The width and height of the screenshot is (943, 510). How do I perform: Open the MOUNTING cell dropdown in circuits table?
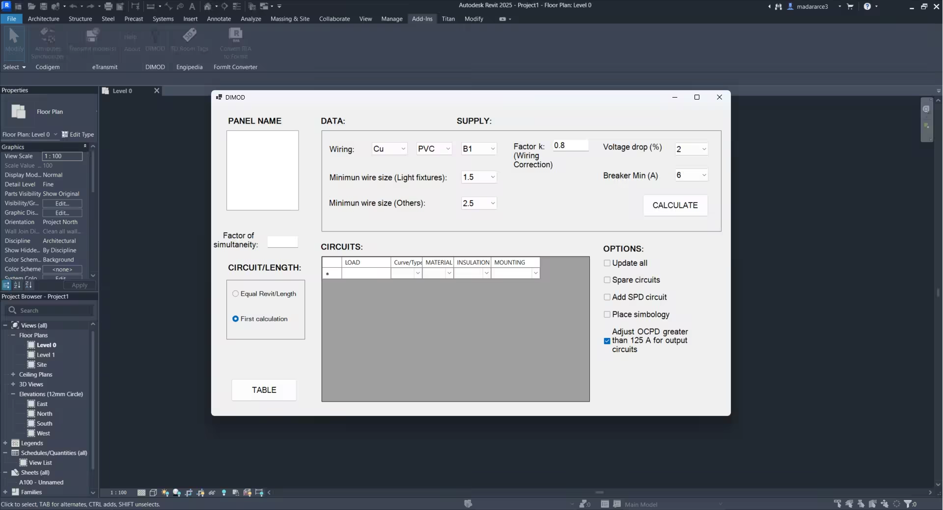(535, 273)
